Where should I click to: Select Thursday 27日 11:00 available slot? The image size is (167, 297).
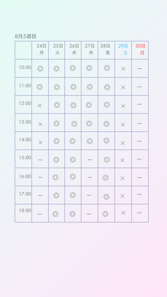tap(90, 87)
